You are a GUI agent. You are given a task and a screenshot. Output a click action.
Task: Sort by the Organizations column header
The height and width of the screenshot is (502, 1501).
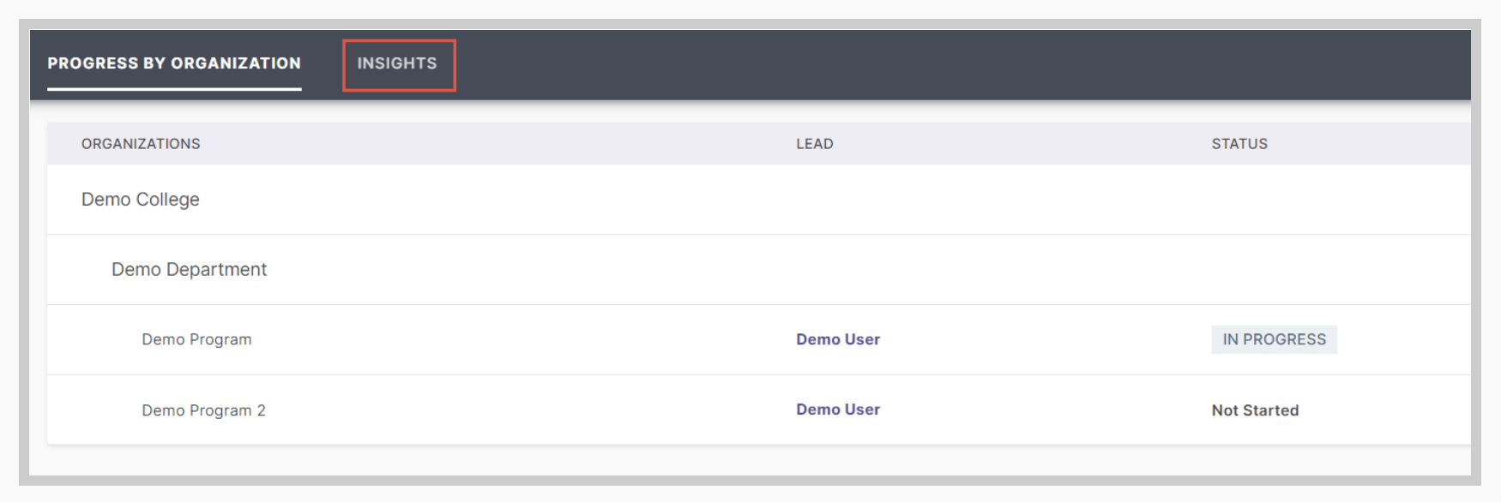pos(141,144)
